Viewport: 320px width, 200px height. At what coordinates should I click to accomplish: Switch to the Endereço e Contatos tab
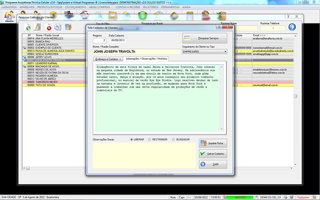108,59
